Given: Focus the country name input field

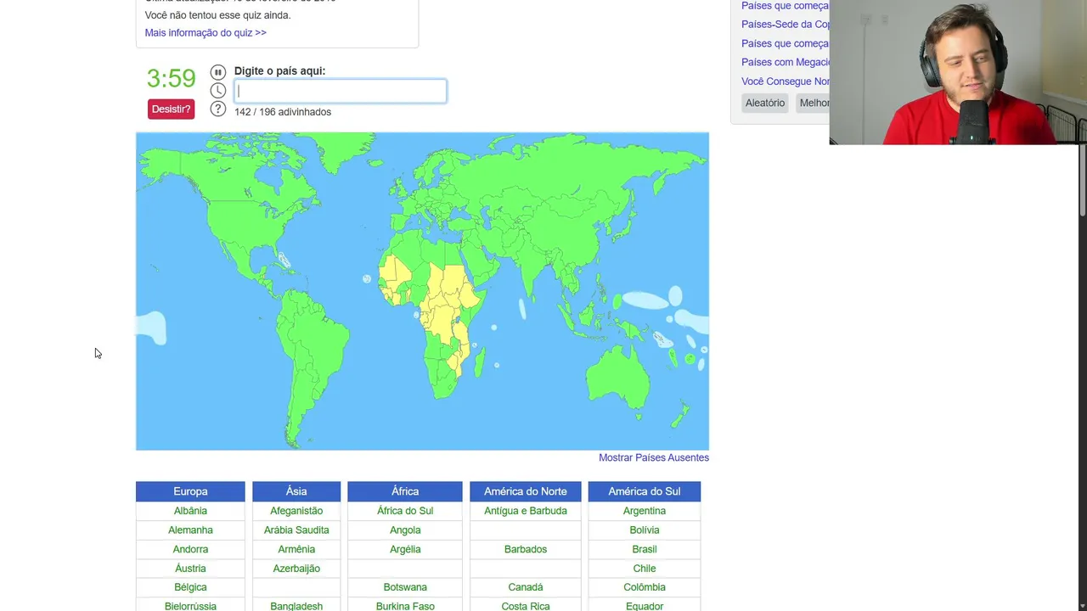Looking at the screenshot, I should [x=341, y=92].
